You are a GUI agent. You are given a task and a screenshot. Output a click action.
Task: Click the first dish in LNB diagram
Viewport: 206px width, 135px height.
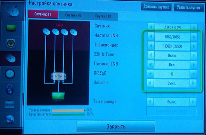(46, 32)
